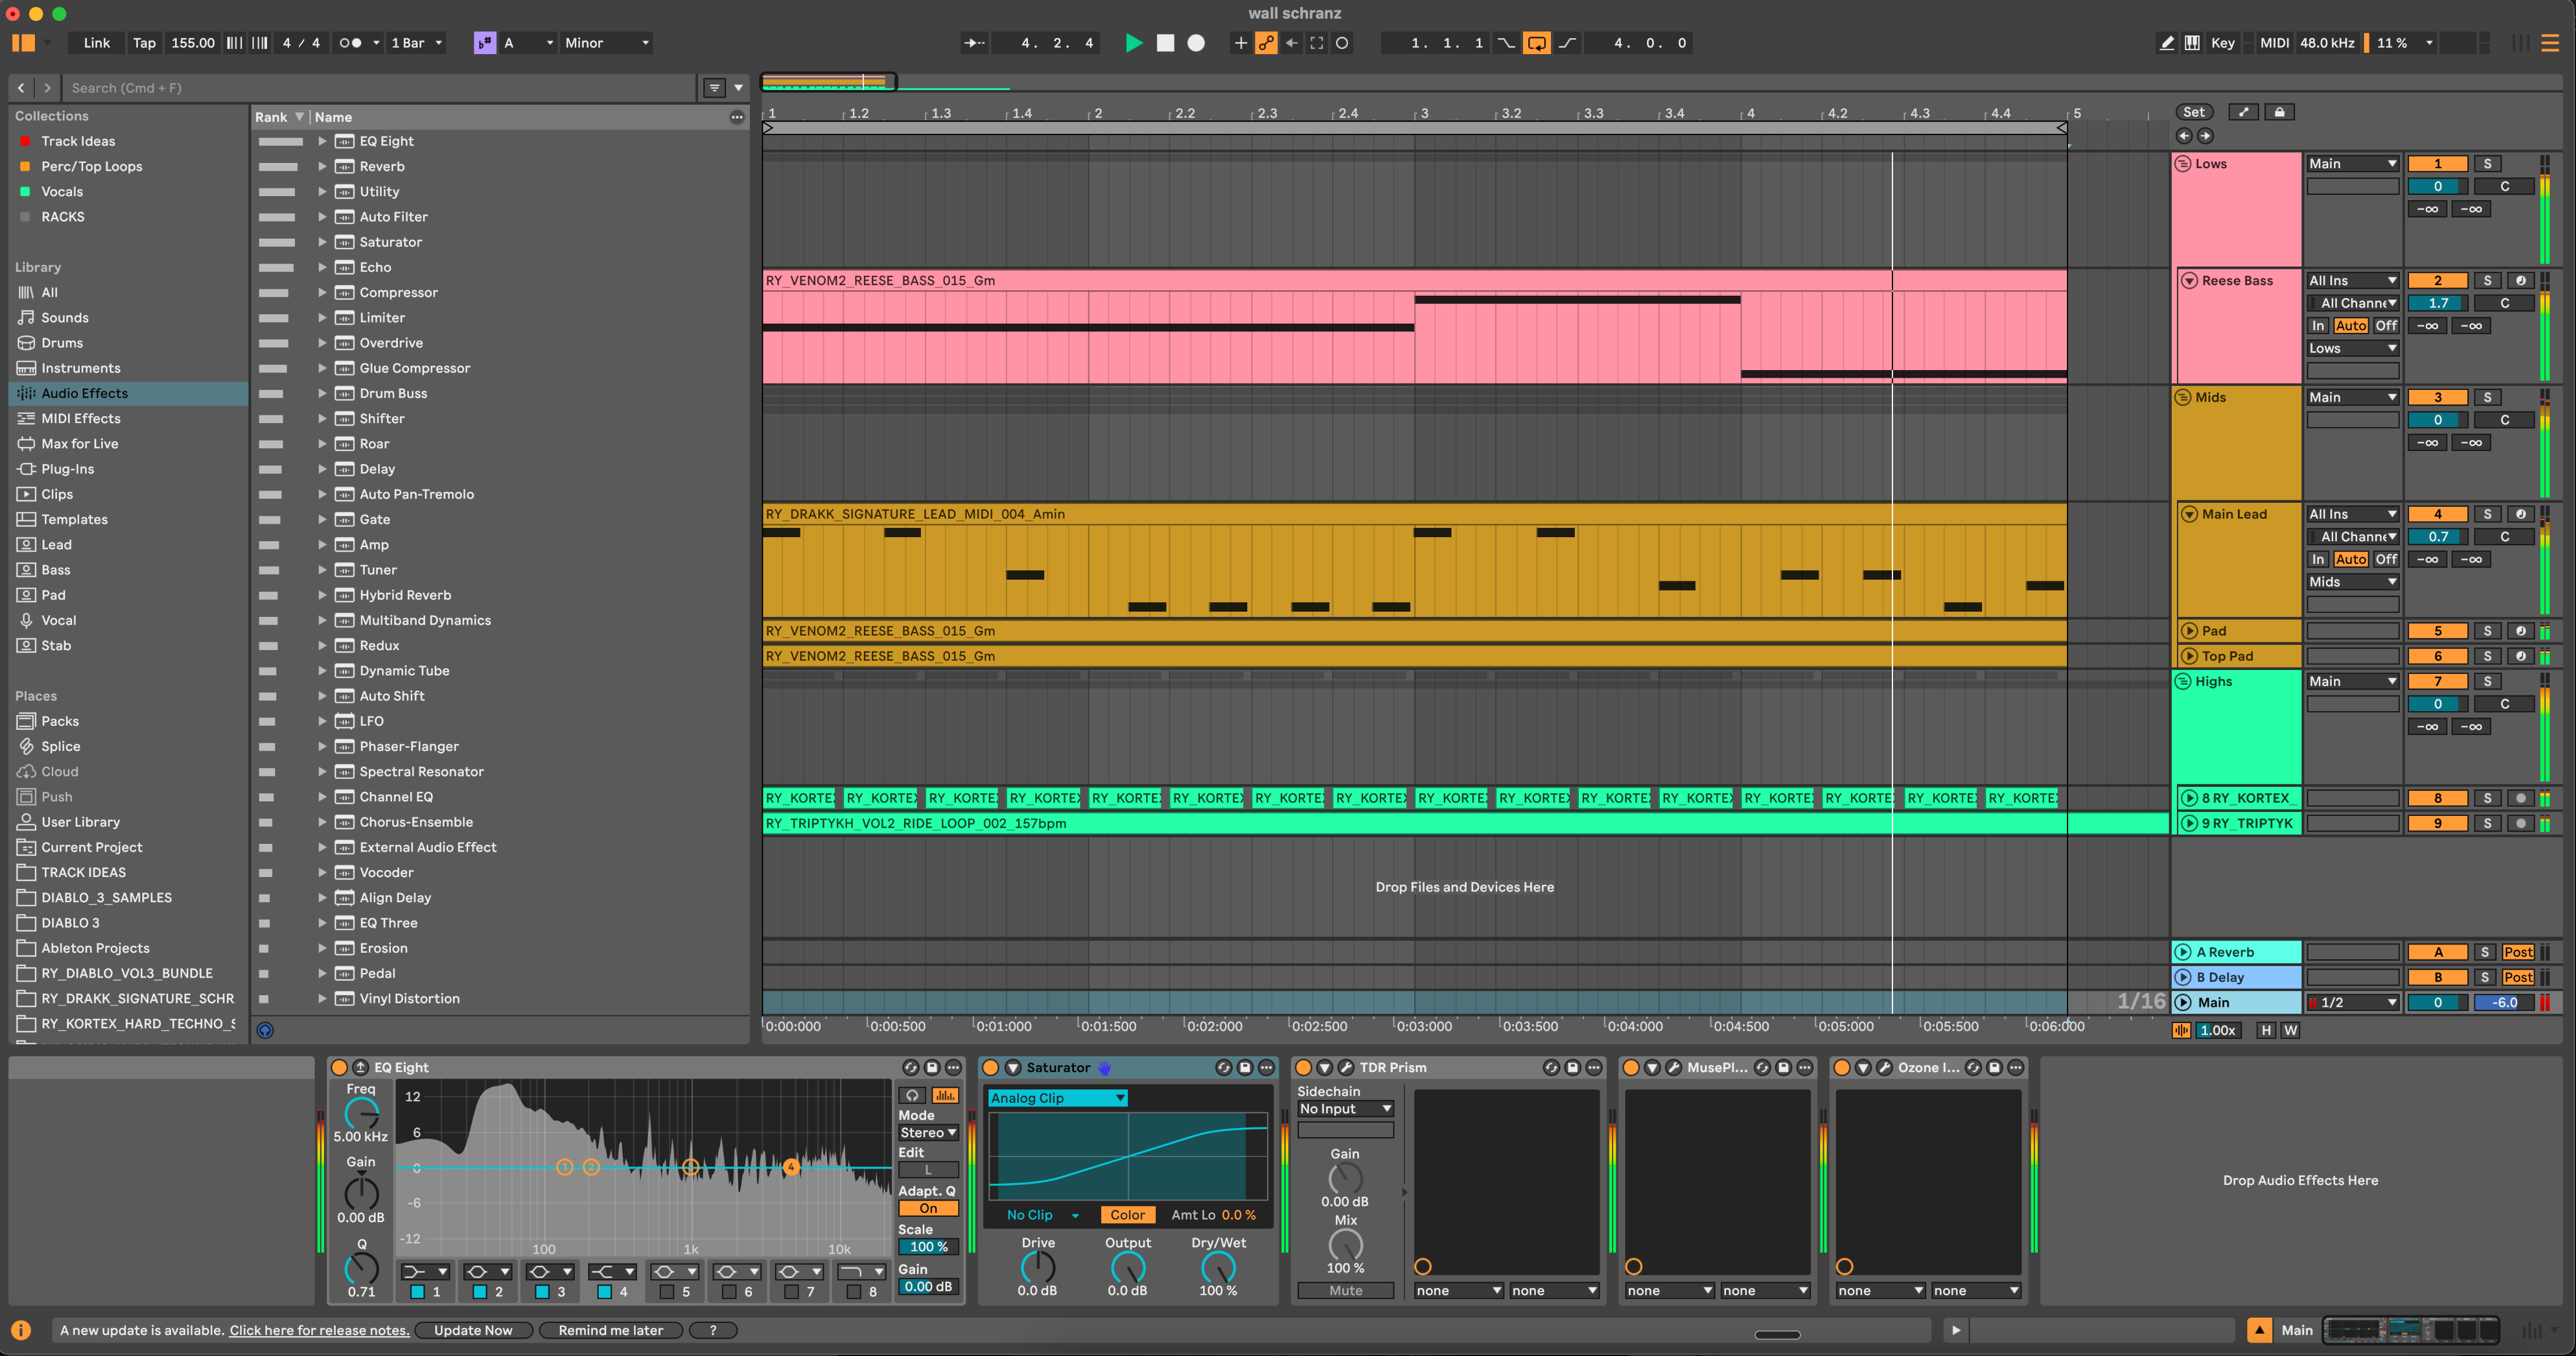Toggle Saturator device activator

click(991, 1068)
